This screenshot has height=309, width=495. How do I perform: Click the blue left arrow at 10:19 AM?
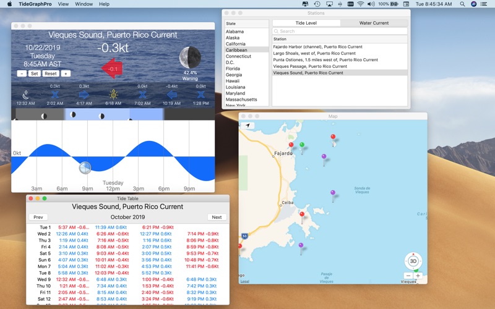pos(172,95)
